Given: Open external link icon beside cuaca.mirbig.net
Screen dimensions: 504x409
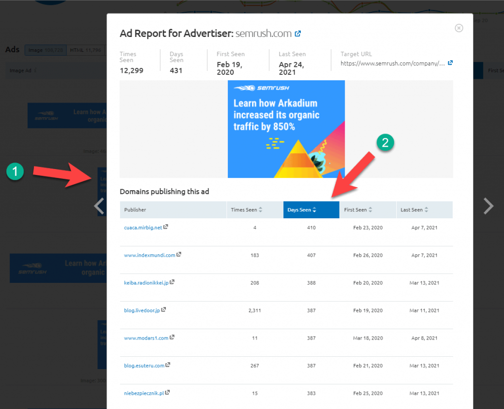Looking at the screenshot, I should tap(165, 227).
